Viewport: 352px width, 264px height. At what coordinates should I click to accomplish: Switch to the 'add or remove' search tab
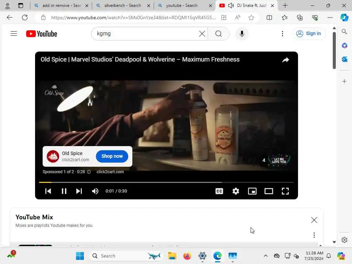click(x=61, y=5)
